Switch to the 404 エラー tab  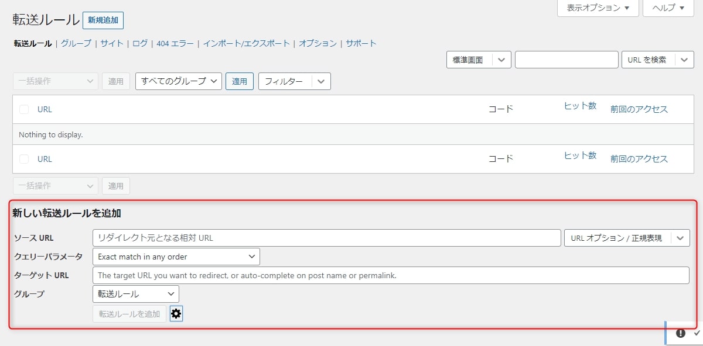175,43
